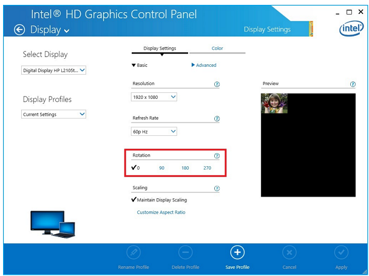Click Customize Aspect Ratio link
This screenshot has width=369, height=276.
tap(161, 212)
